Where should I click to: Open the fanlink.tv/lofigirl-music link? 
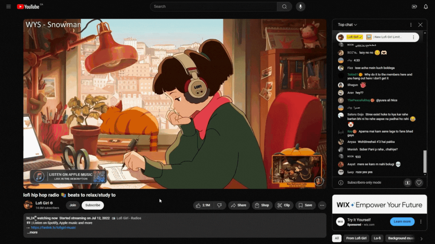coord(53,228)
